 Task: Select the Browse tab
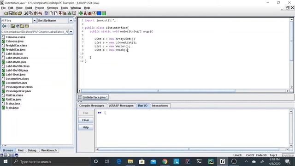pos(8,150)
